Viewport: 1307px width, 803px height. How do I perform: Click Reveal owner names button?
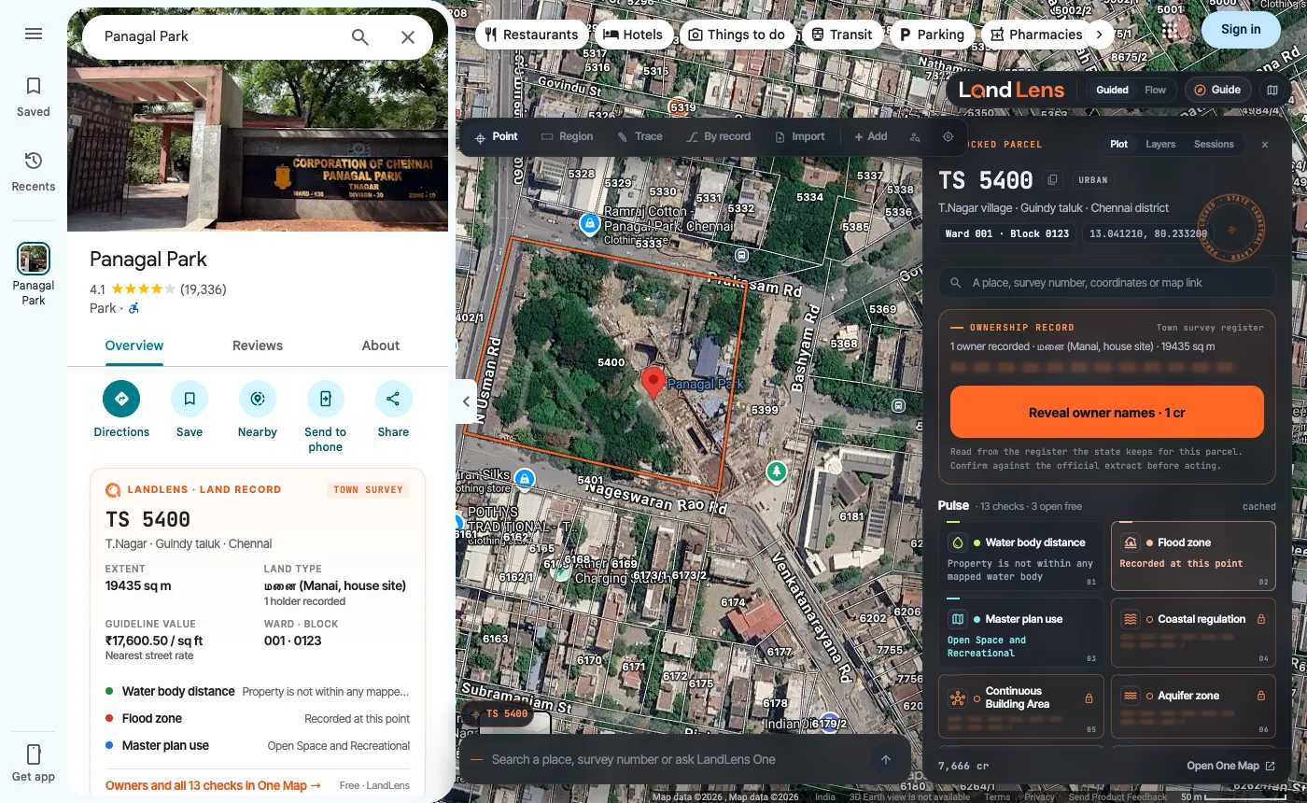coord(1107,413)
